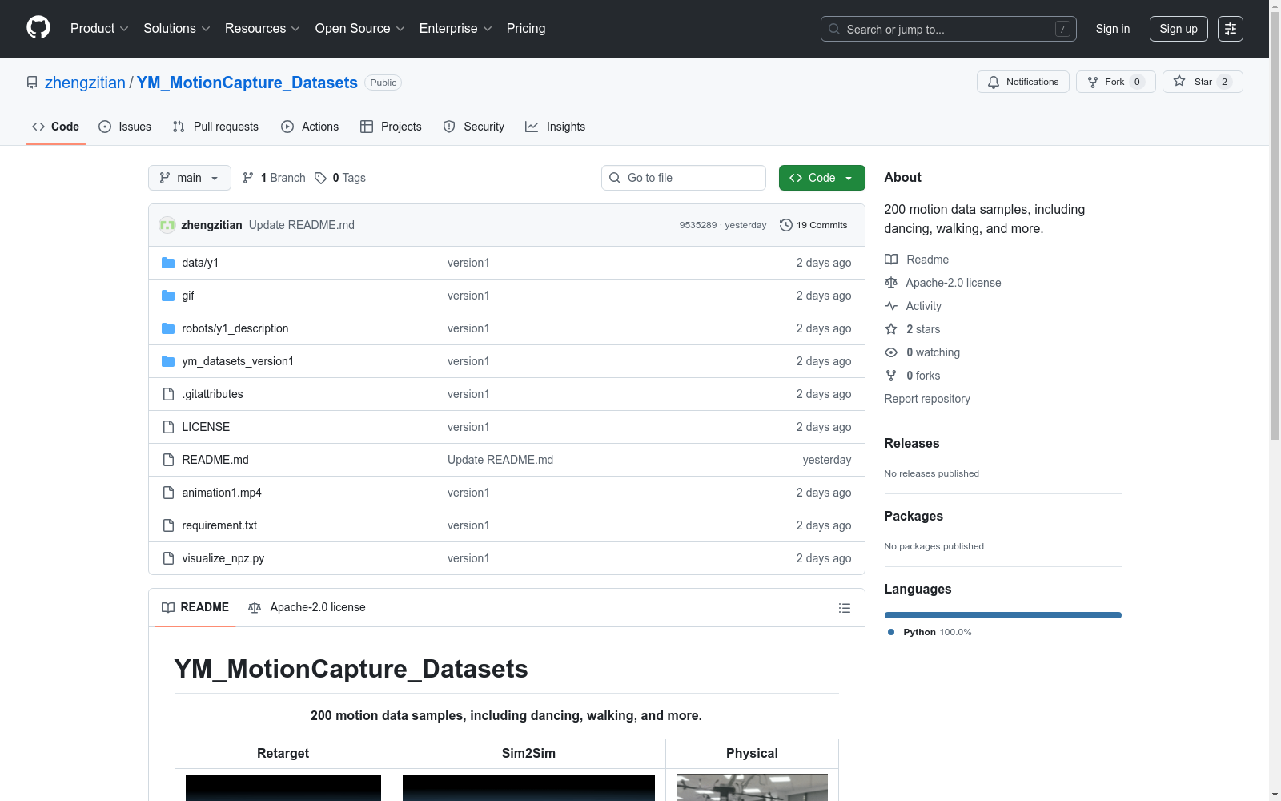
Task: Click the fork icon next to 0 forks
Action: [x=891, y=376]
